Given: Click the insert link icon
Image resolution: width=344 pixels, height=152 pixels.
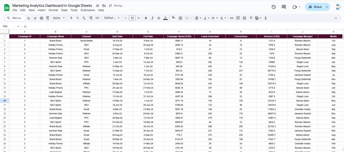Looking at the screenshot, I should pos(231,18).
